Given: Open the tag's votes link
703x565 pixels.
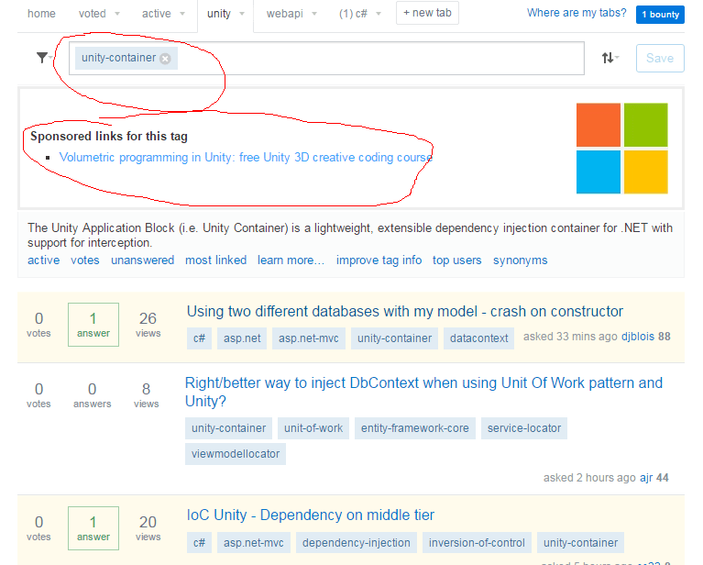Looking at the screenshot, I should pyautogui.click(x=85, y=260).
